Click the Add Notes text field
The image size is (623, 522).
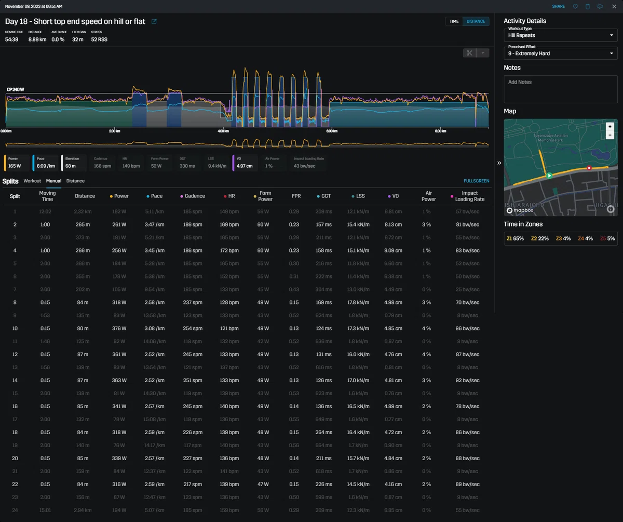(561, 89)
